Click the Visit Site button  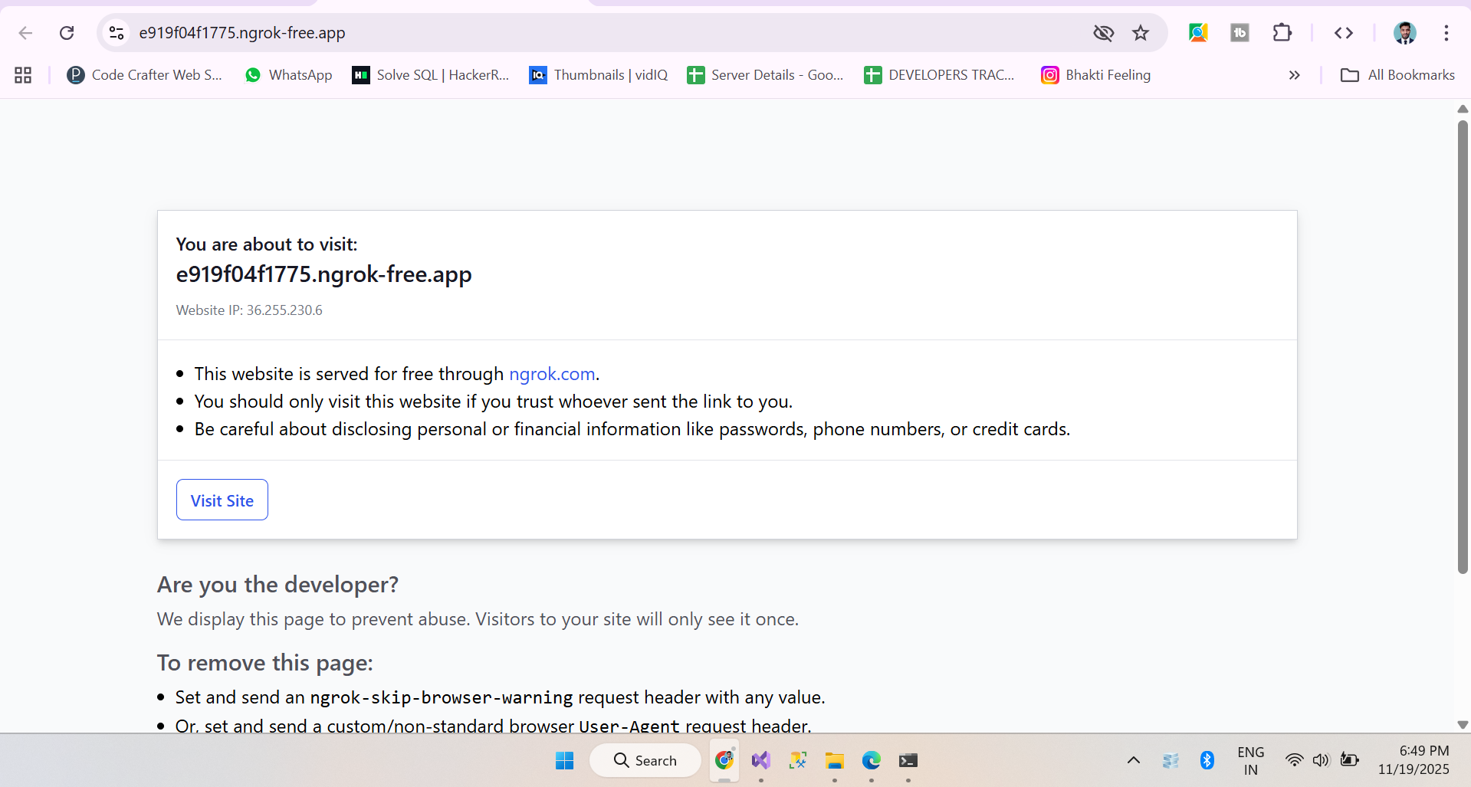point(222,500)
